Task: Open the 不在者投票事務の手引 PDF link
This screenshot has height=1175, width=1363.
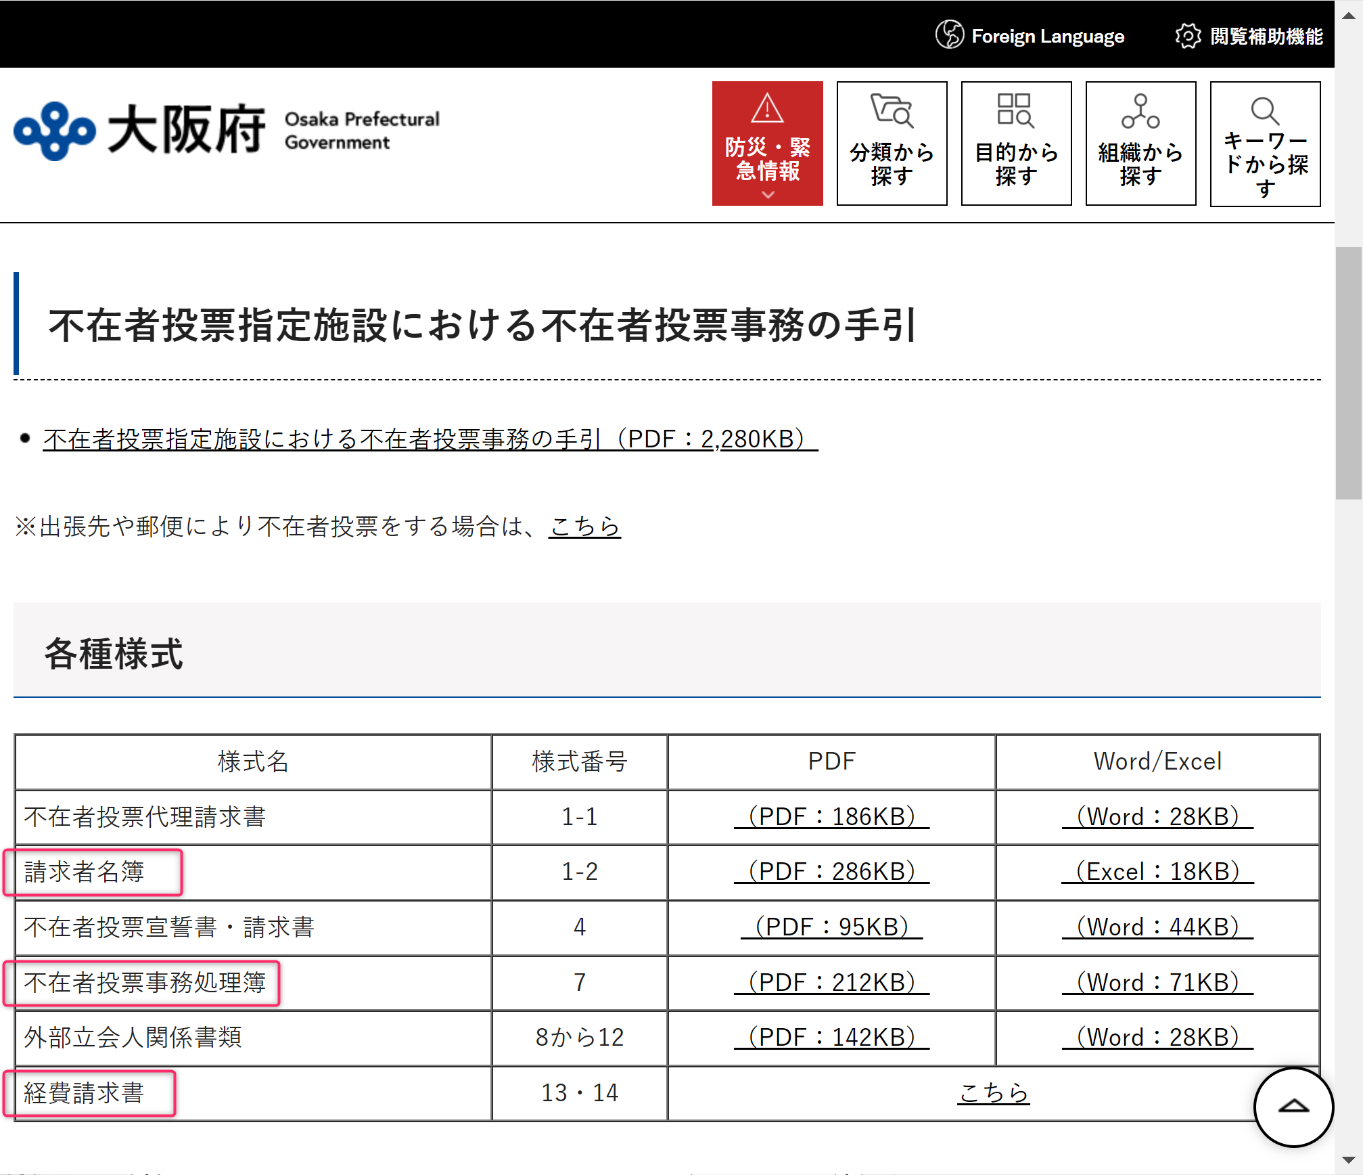Action: [x=430, y=439]
